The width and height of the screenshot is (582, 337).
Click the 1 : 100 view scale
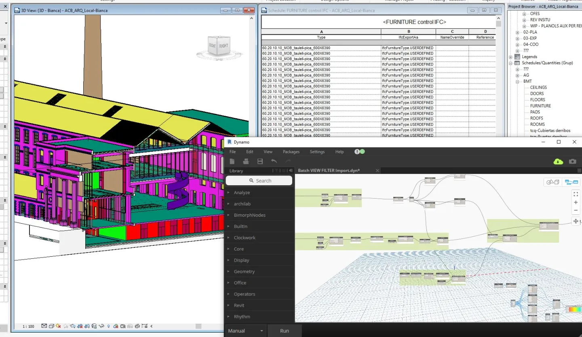point(28,327)
